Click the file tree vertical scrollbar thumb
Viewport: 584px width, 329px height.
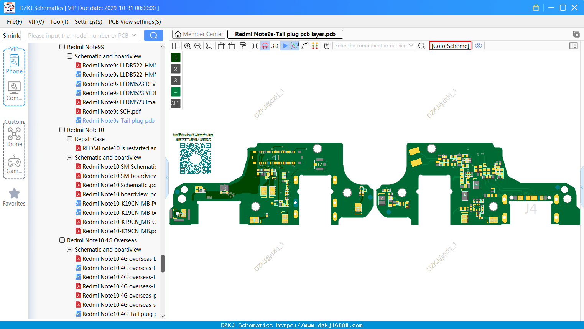point(163,264)
